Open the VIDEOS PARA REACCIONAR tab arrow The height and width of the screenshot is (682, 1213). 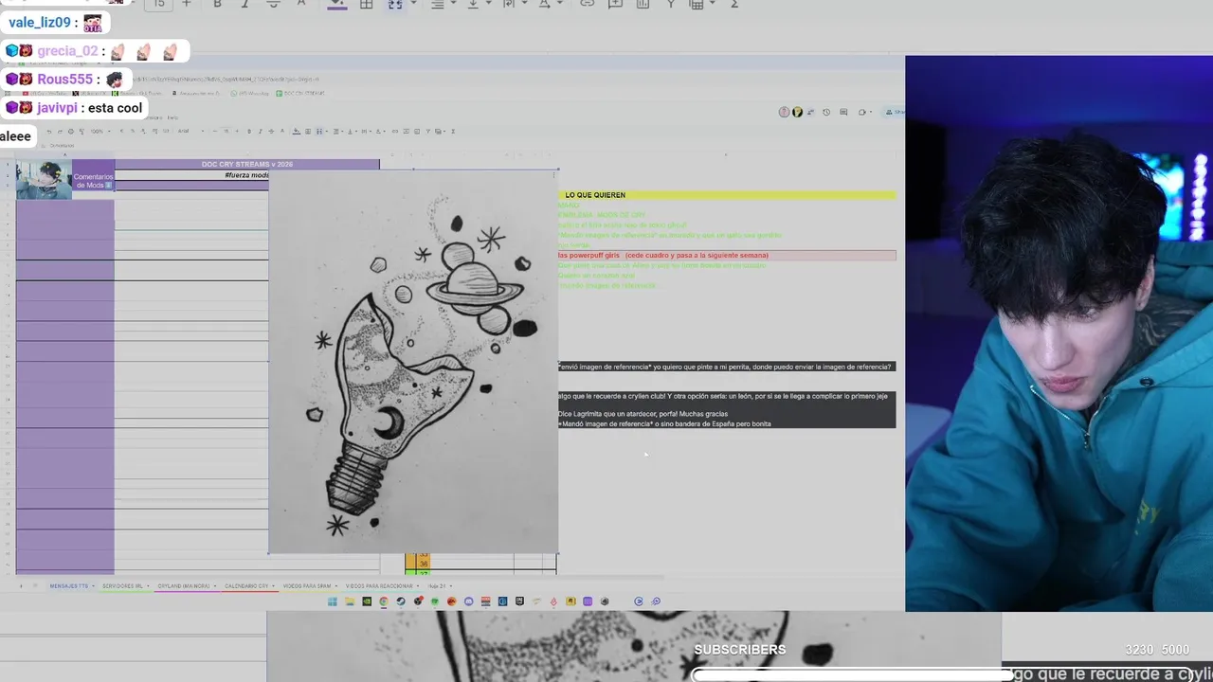[x=418, y=586]
